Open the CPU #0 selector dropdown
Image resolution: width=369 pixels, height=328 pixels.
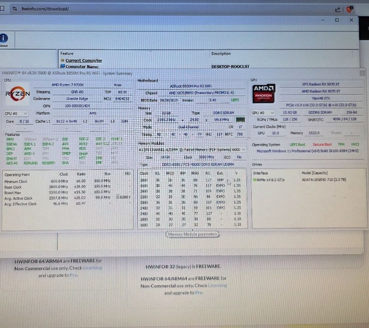pyautogui.click(x=16, y=114)
